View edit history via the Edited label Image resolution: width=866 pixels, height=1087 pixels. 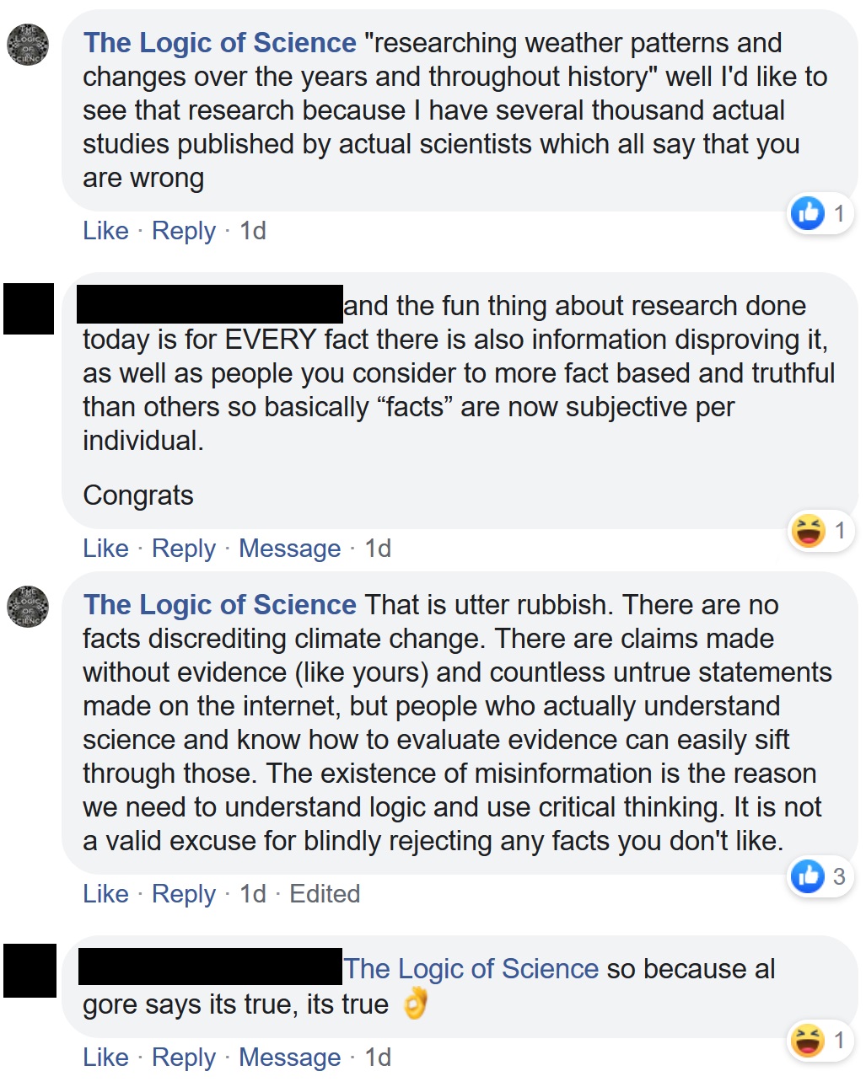pyautogui.click(x=325, y=894)
